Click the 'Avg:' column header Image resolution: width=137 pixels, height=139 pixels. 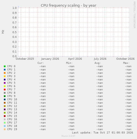pyautogui.click(x=98, y=63)
